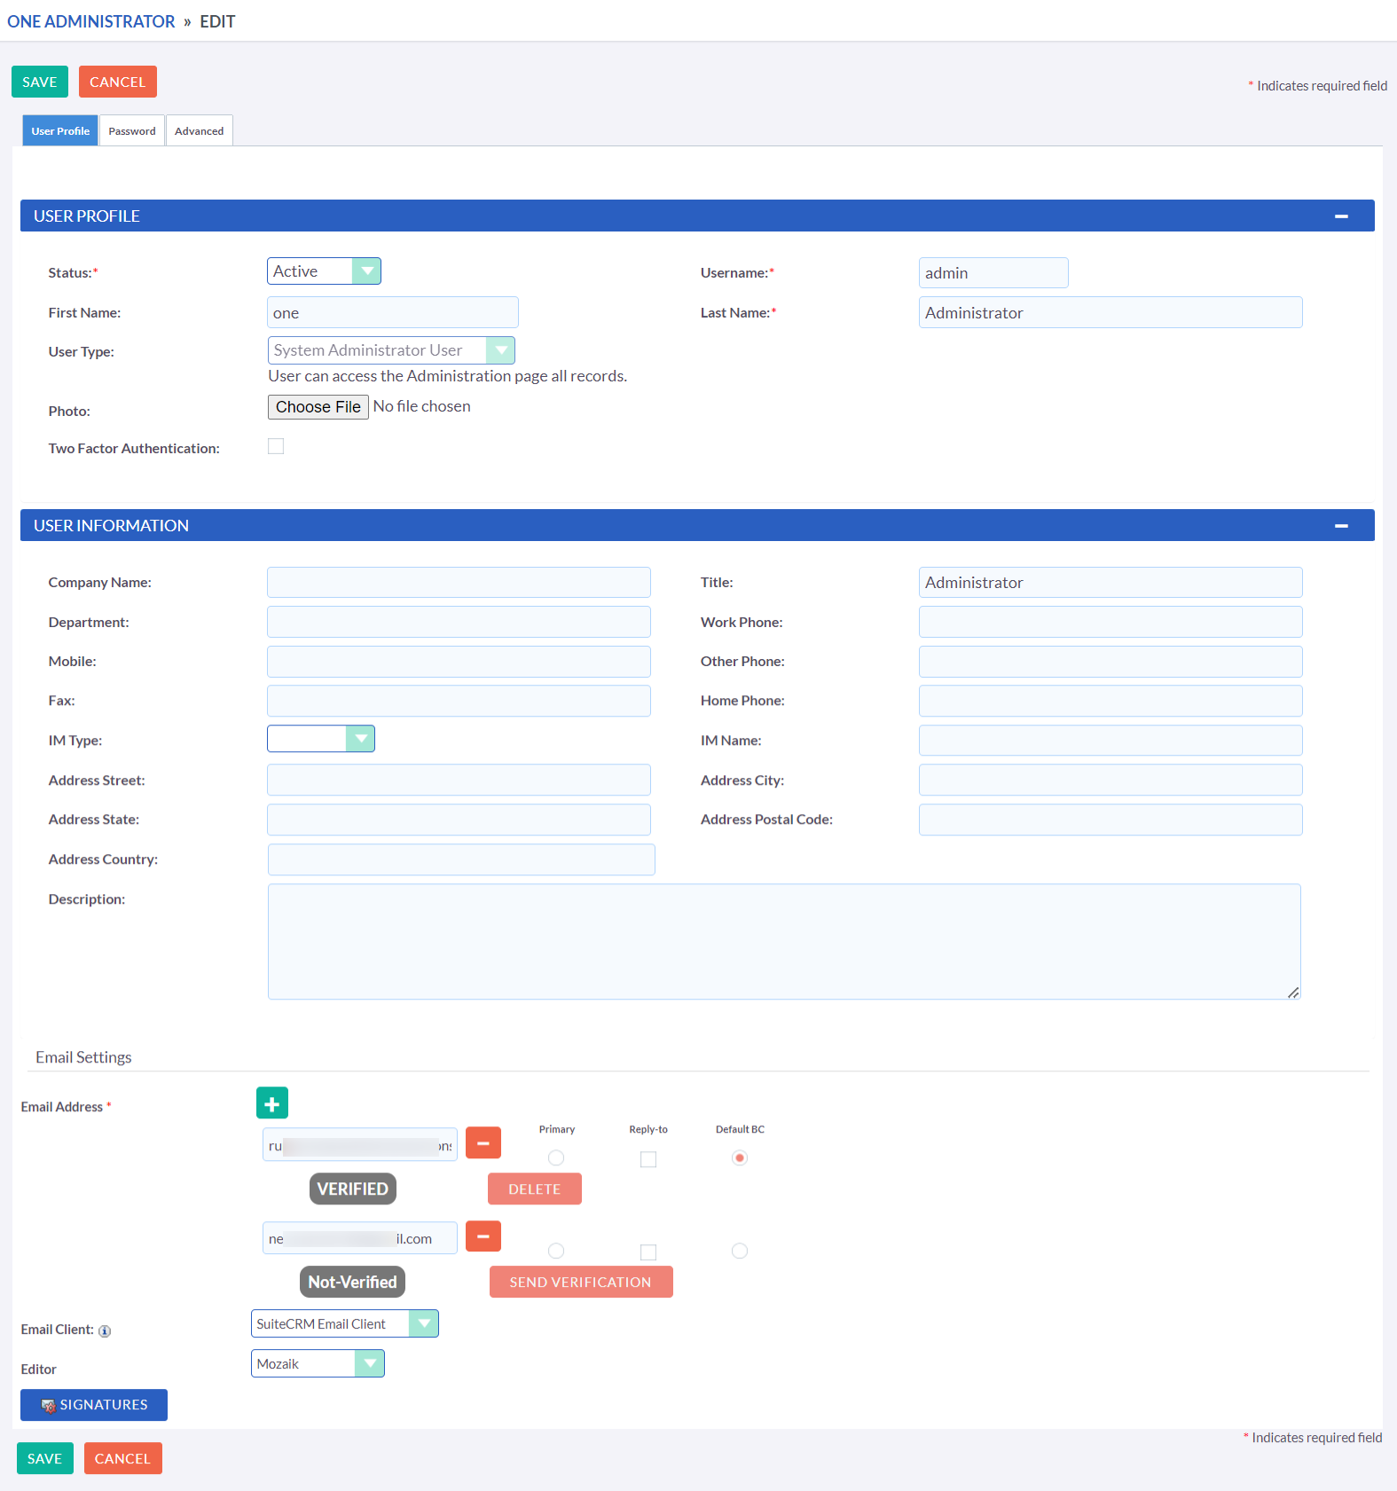Click the green plus add email icon
Screen dimensions: 1397x1491
(272, 1103)
